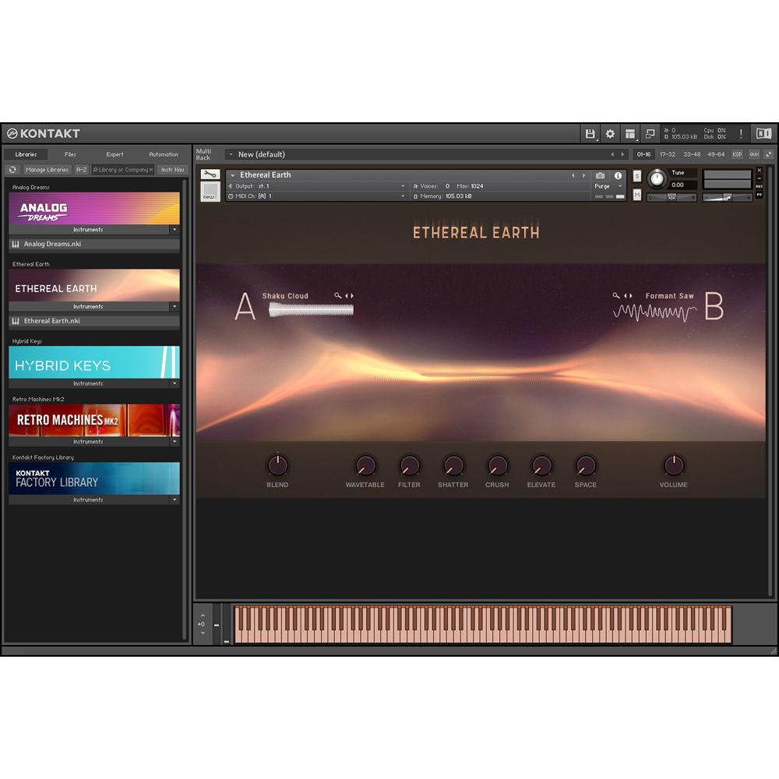This screenshot has width=779, height=779.
Task: Click the save icon in header
Action: click(590, 134)
